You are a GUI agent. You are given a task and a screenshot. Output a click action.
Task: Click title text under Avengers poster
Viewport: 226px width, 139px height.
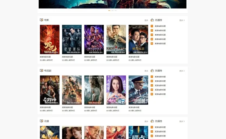[90, 57]
